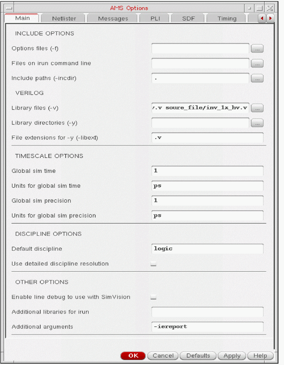Viewport: 284px width, 365px height.
Task: Open browse button for Options files (-f)
Action: pos(257,49)
